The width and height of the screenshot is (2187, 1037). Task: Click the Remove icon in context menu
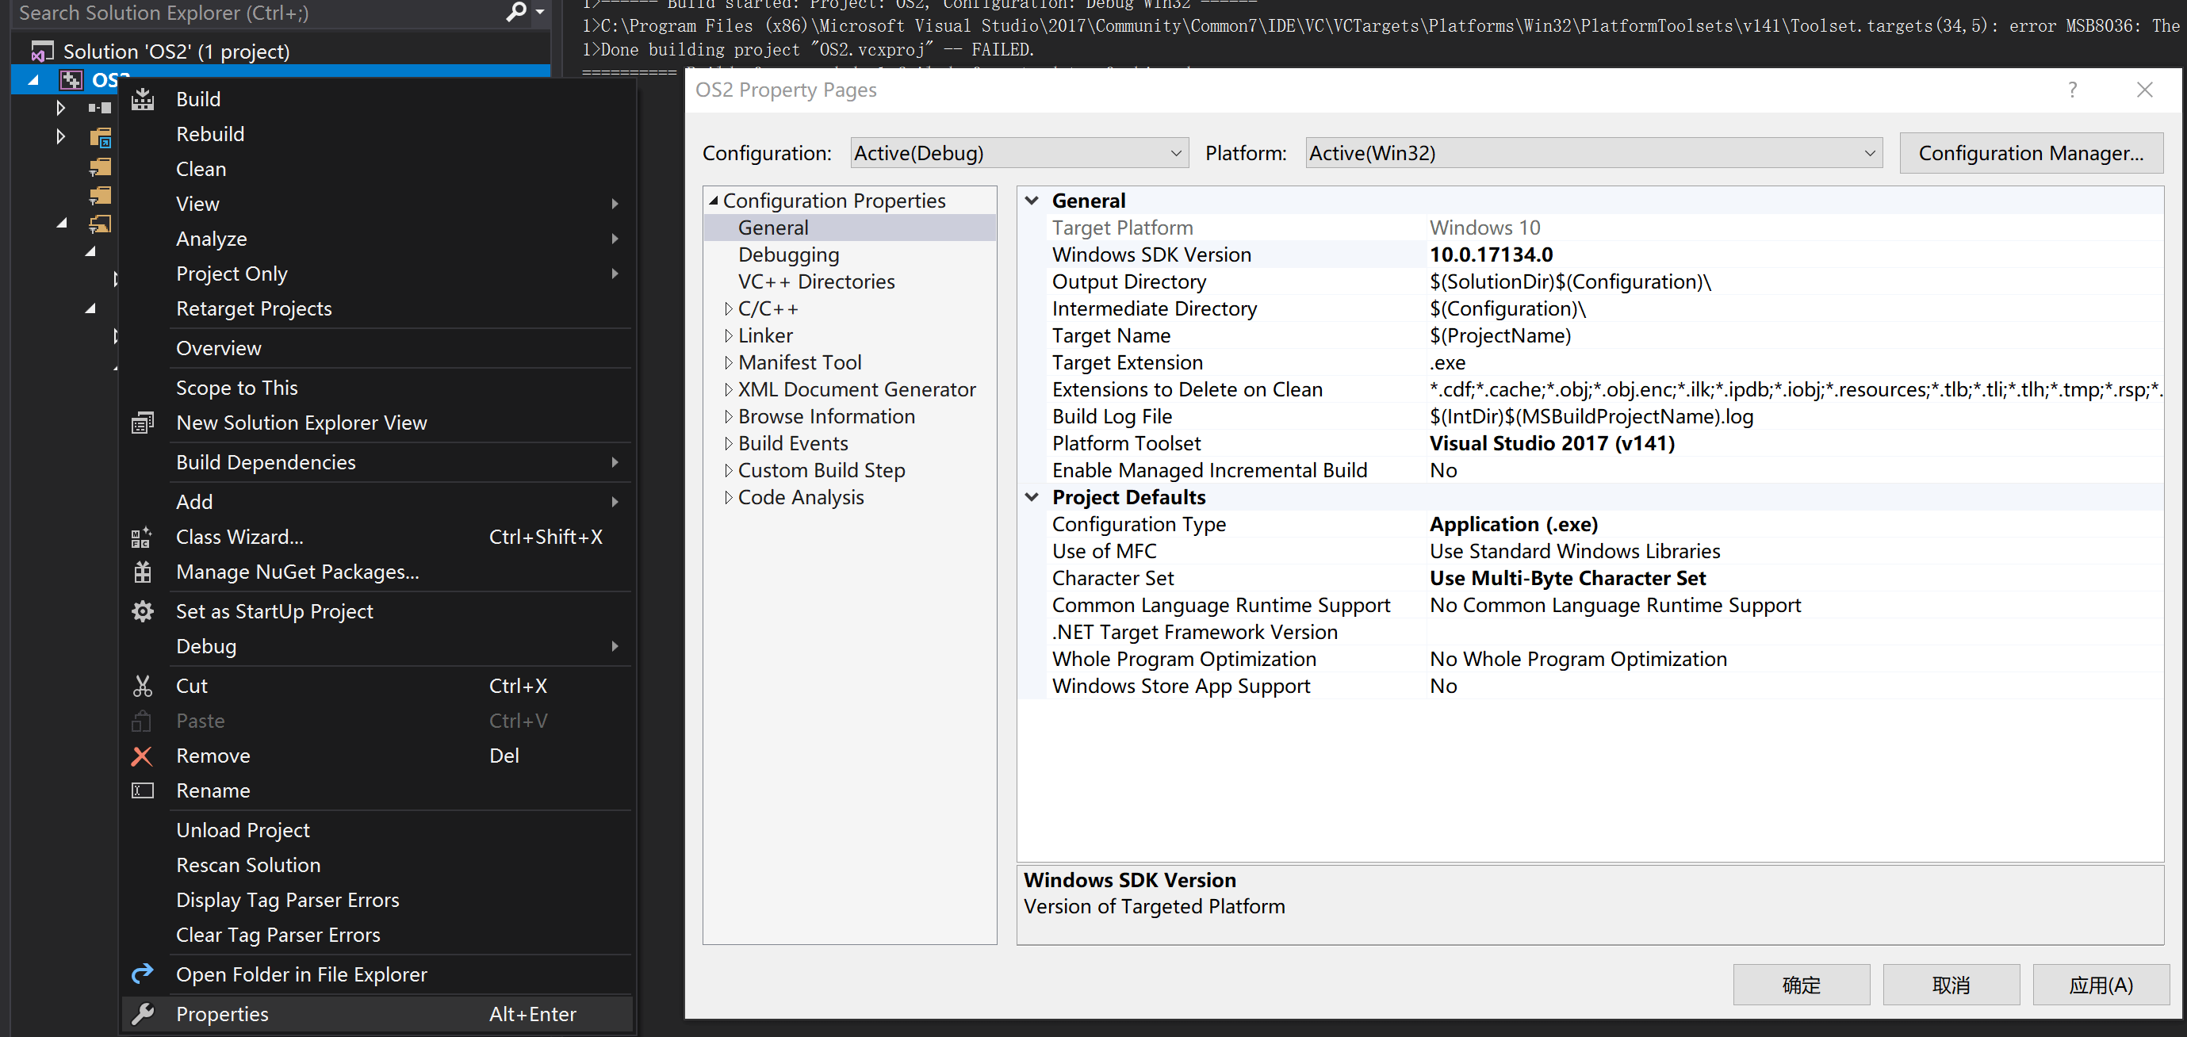click(x=140, y=756)
